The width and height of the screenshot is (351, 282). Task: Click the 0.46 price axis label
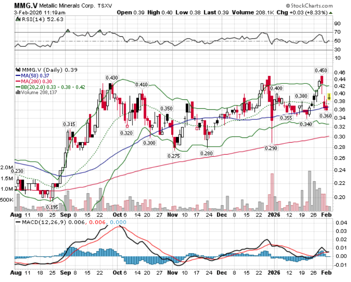[x=340, y=72]
